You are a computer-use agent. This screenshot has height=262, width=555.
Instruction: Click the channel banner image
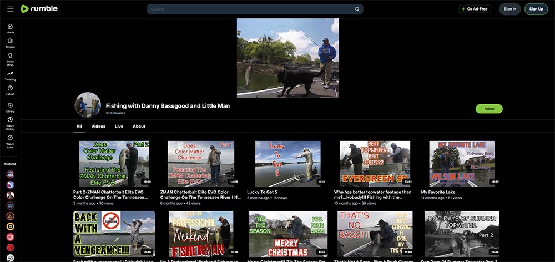click(287, 58)
